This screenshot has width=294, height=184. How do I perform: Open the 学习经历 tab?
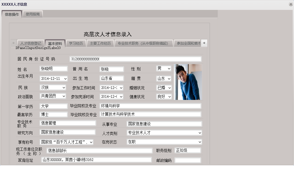[76, 43]
